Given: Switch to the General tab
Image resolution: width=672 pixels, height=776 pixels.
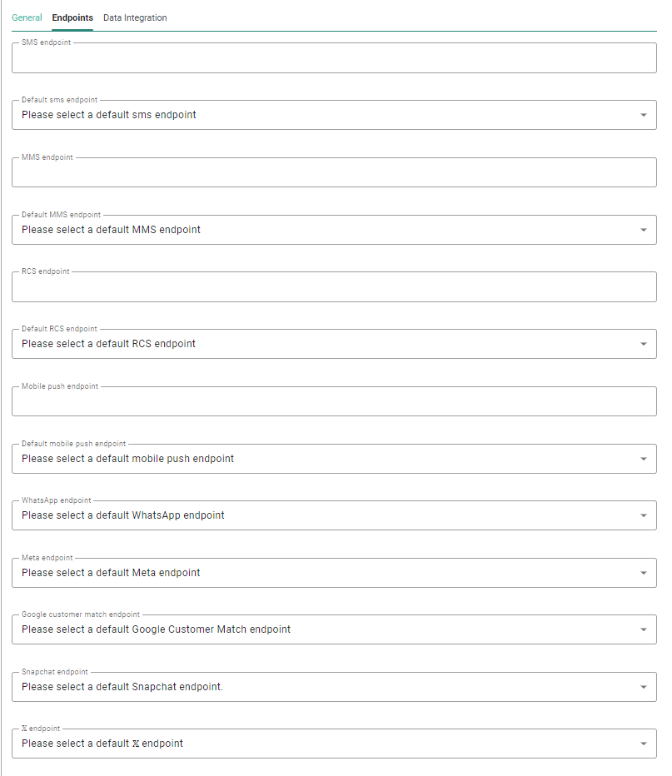Looking at the screenshot, I should (x=27, y=17).
